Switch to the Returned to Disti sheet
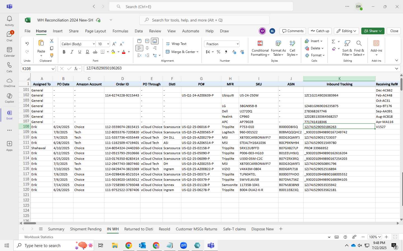Viewport: 403px width, 251px height. pos(139,229)
